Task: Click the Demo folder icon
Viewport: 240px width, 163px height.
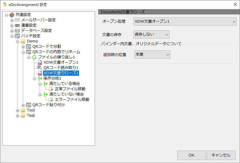Action: point(23,41)
